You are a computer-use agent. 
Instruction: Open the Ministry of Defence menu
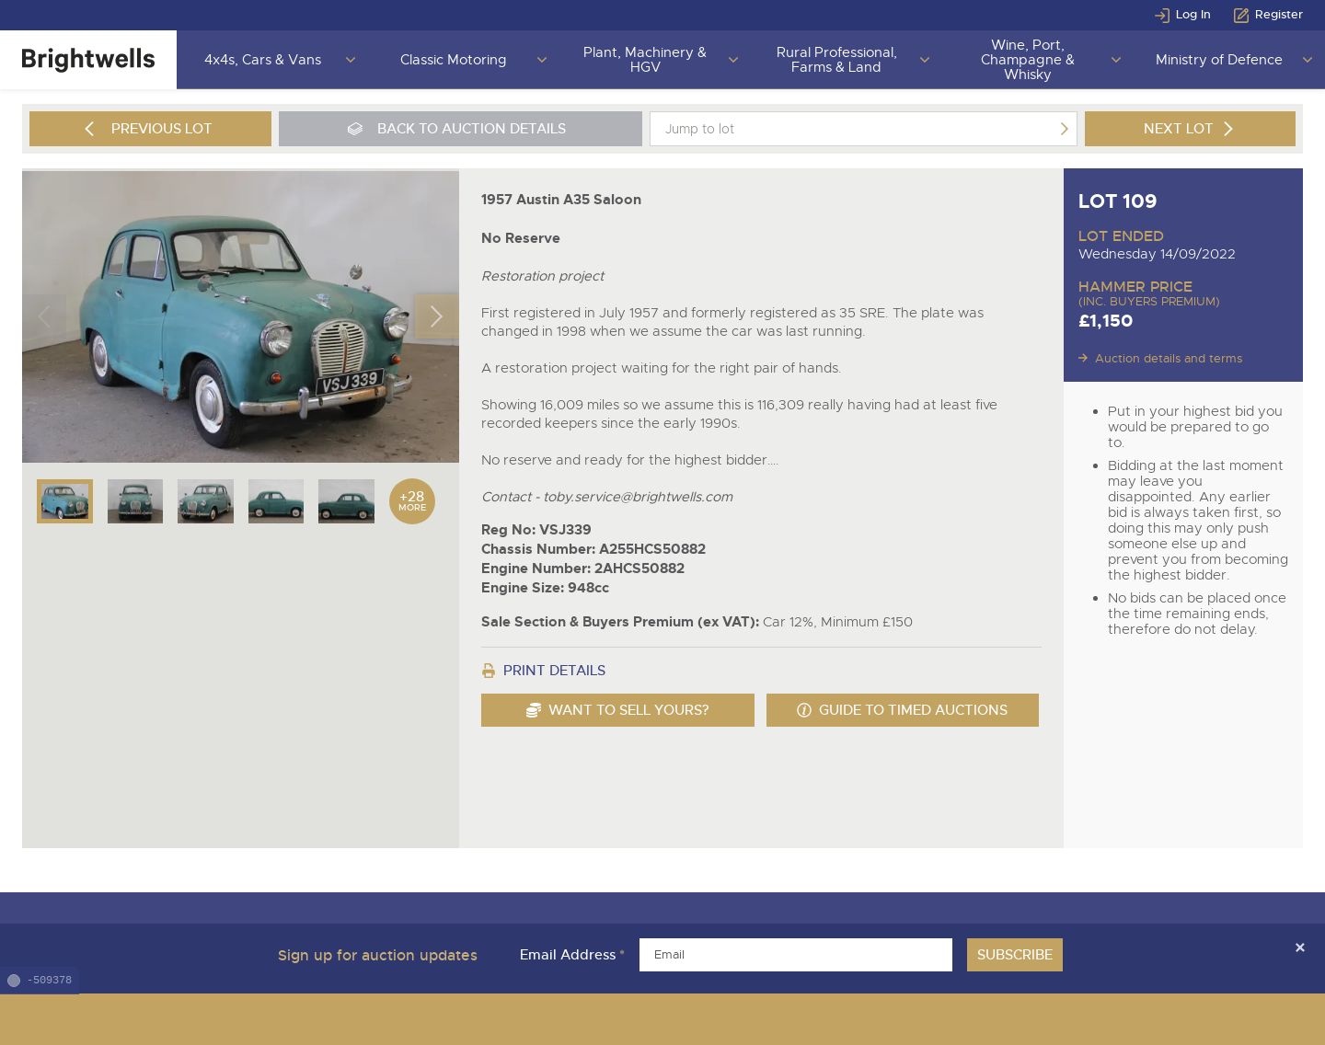pos(1218,60)
